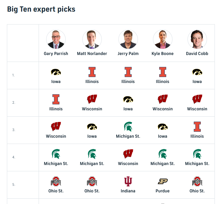Click Gary Parrish's Iowa logo in row 1

(x=56, y=72)
